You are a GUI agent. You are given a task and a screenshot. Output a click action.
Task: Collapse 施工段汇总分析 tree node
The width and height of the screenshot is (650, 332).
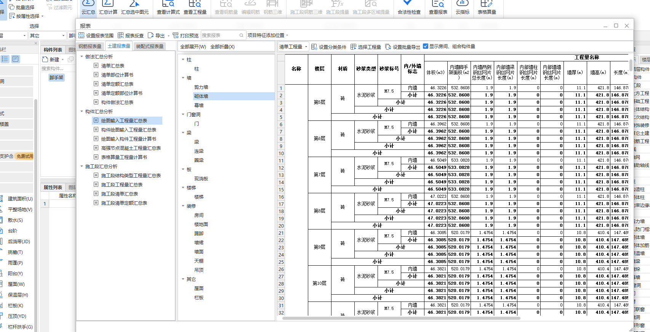point(82,166)
